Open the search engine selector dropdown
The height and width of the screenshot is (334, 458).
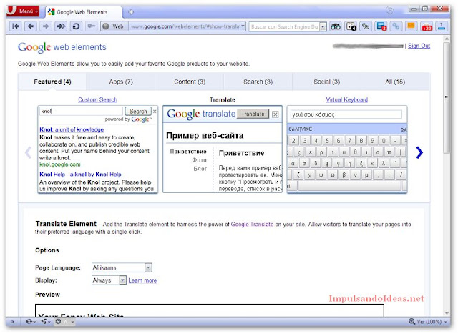coord(323,26)
